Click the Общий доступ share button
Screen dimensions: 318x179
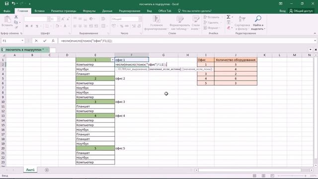click(x=301, y=11)
